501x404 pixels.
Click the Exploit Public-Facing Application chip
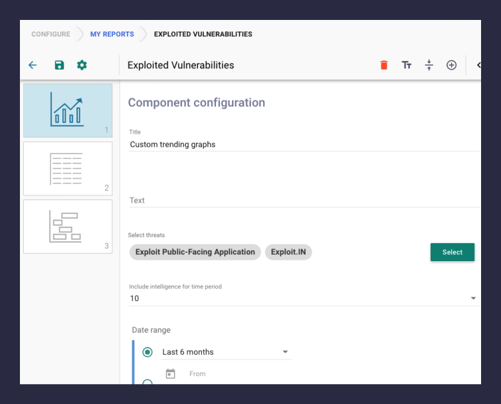(x=195, y=252)
